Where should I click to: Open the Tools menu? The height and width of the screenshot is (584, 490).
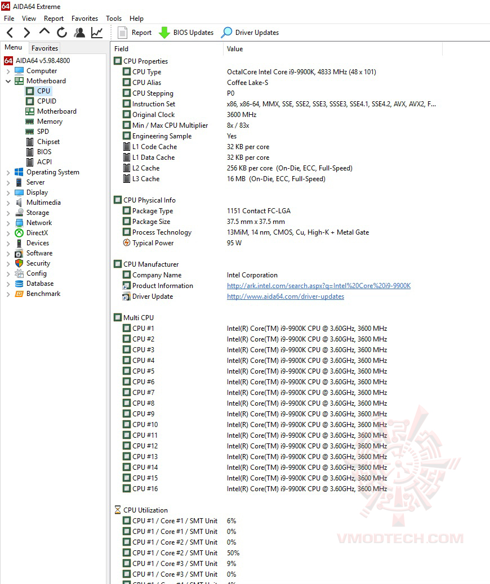(x=114, y=18)
